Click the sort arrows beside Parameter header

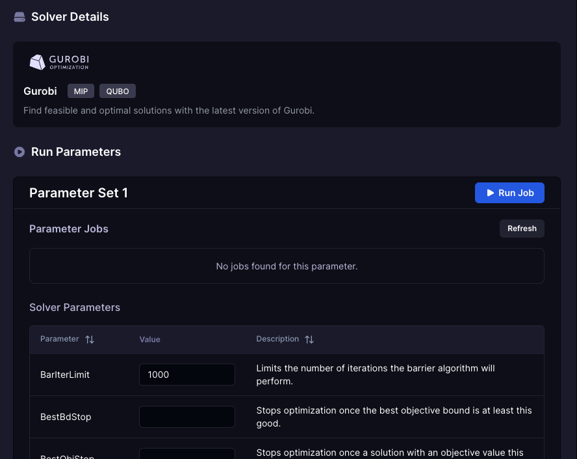(90, 340)
